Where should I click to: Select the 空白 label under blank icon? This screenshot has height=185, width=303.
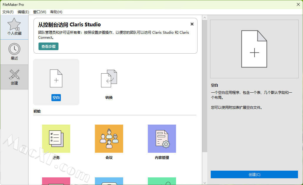coord(56,98)
